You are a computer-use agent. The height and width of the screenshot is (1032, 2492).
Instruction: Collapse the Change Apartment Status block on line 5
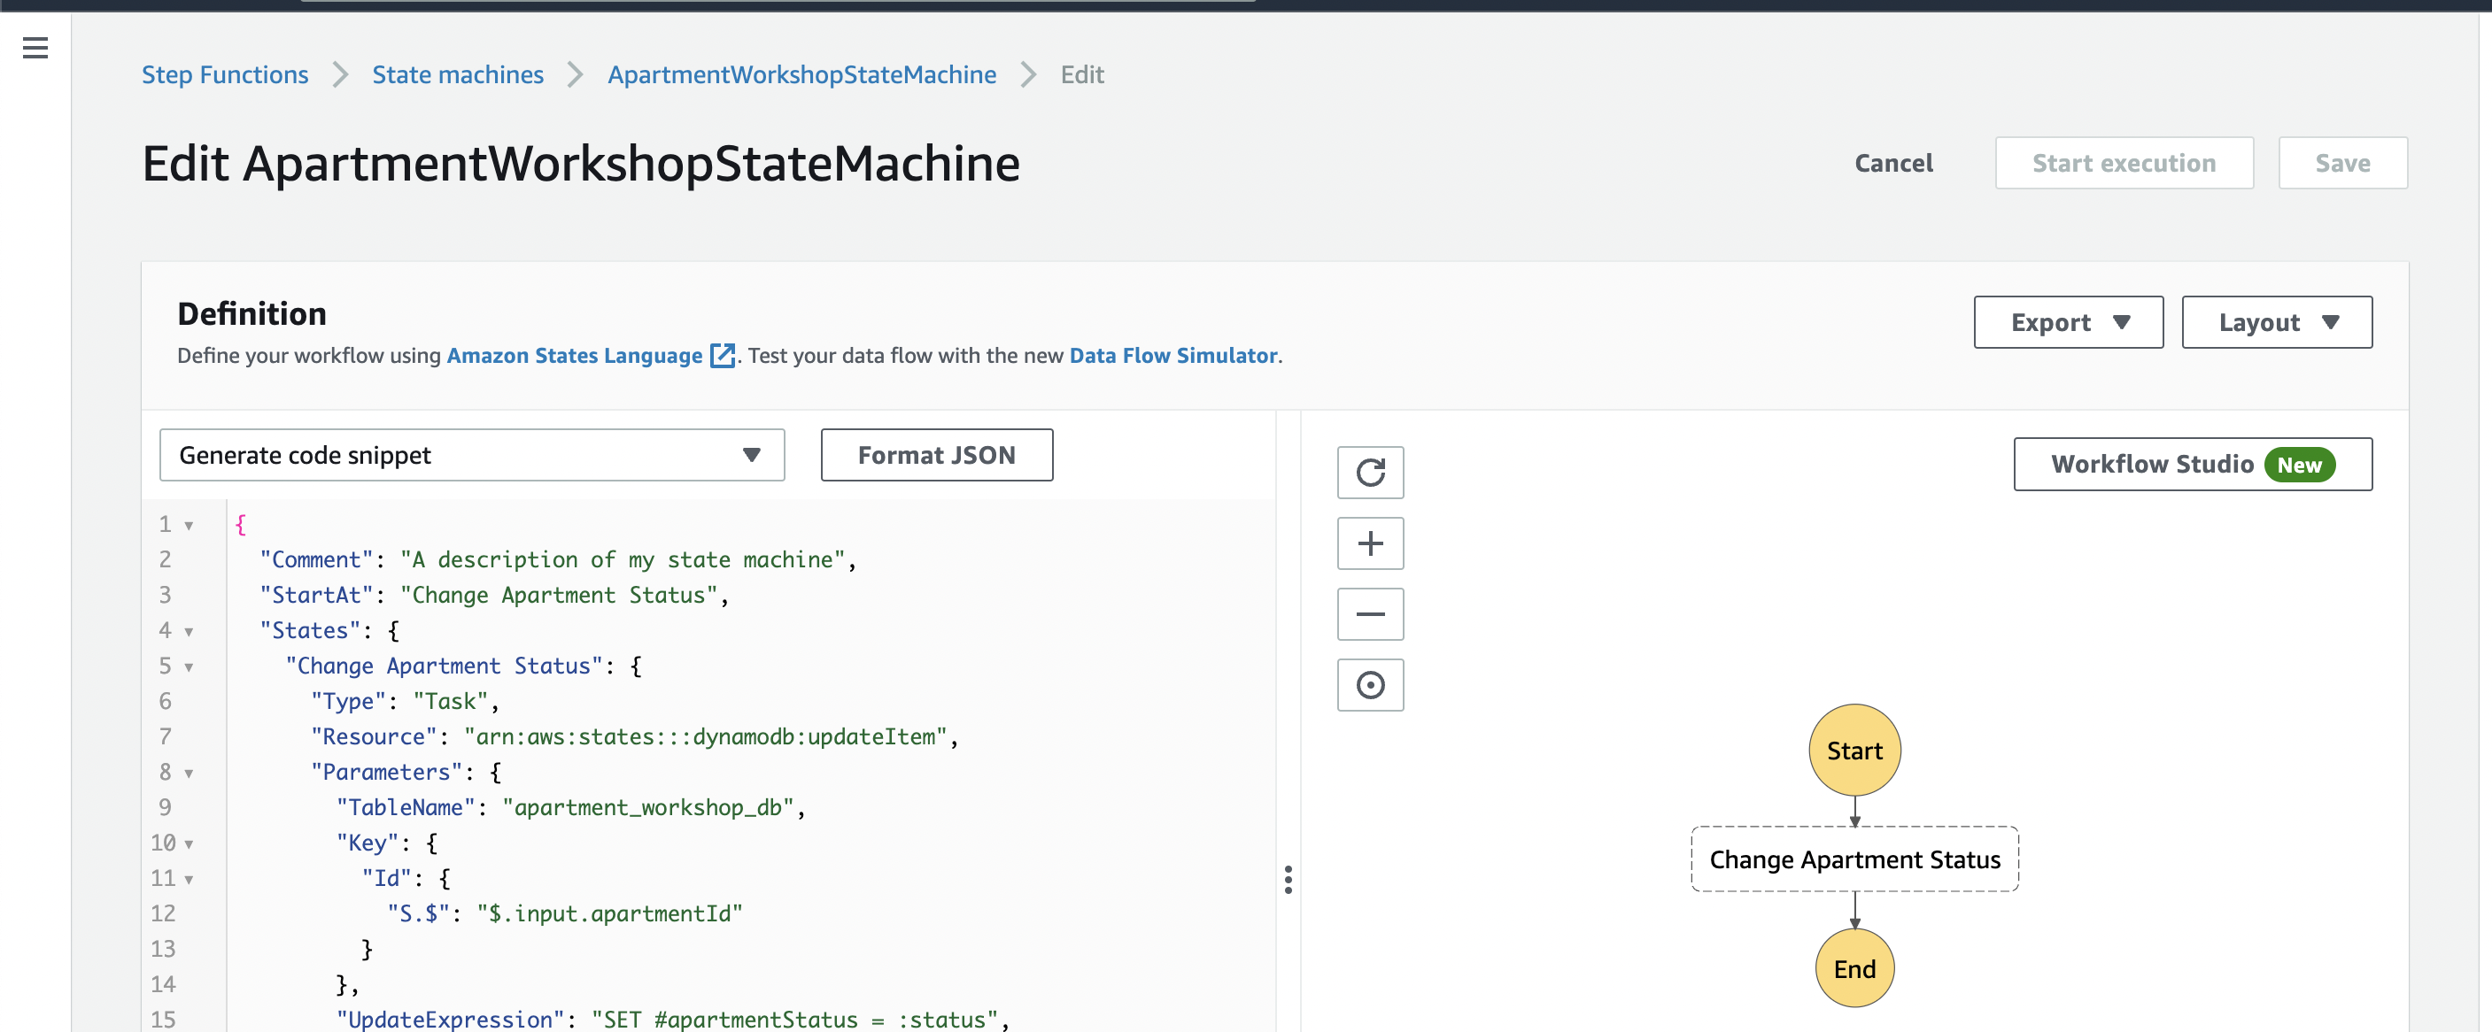click(189, 667)
